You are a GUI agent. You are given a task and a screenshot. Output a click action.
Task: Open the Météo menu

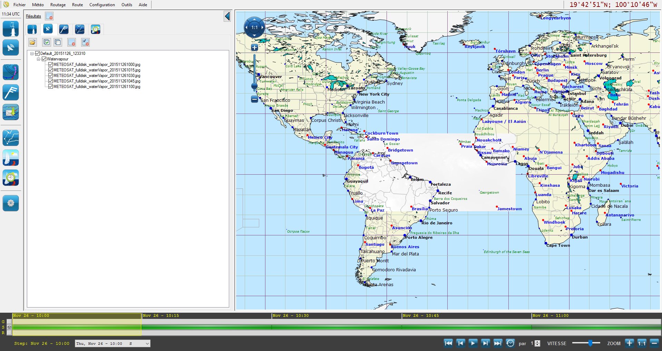pyautogui.click(x=38, y=5)
